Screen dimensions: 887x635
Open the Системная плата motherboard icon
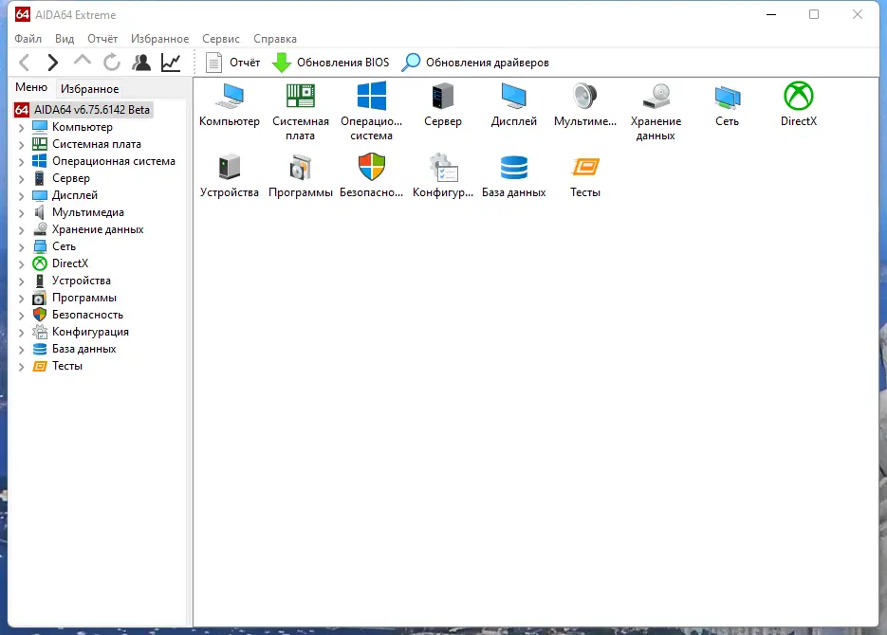(x=301, y=97)
